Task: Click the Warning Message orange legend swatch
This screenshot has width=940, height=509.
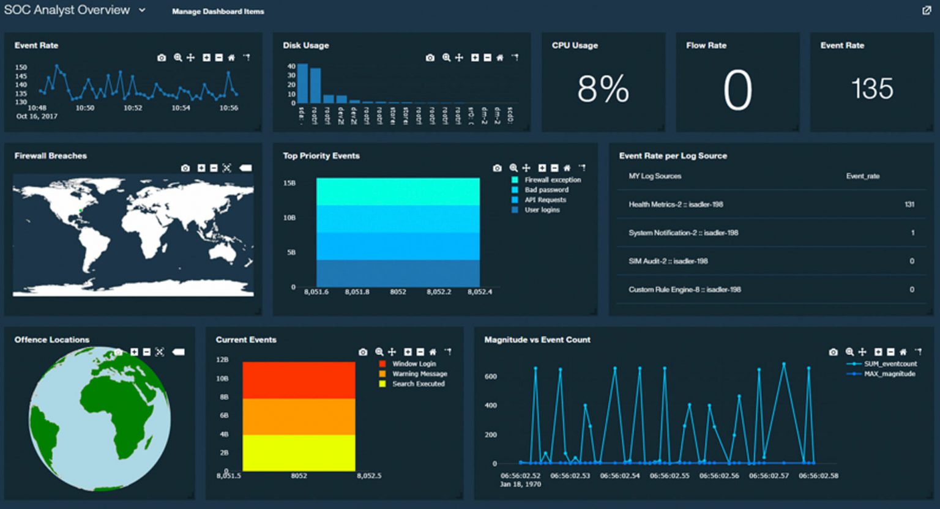Action: tap(382, 373)
